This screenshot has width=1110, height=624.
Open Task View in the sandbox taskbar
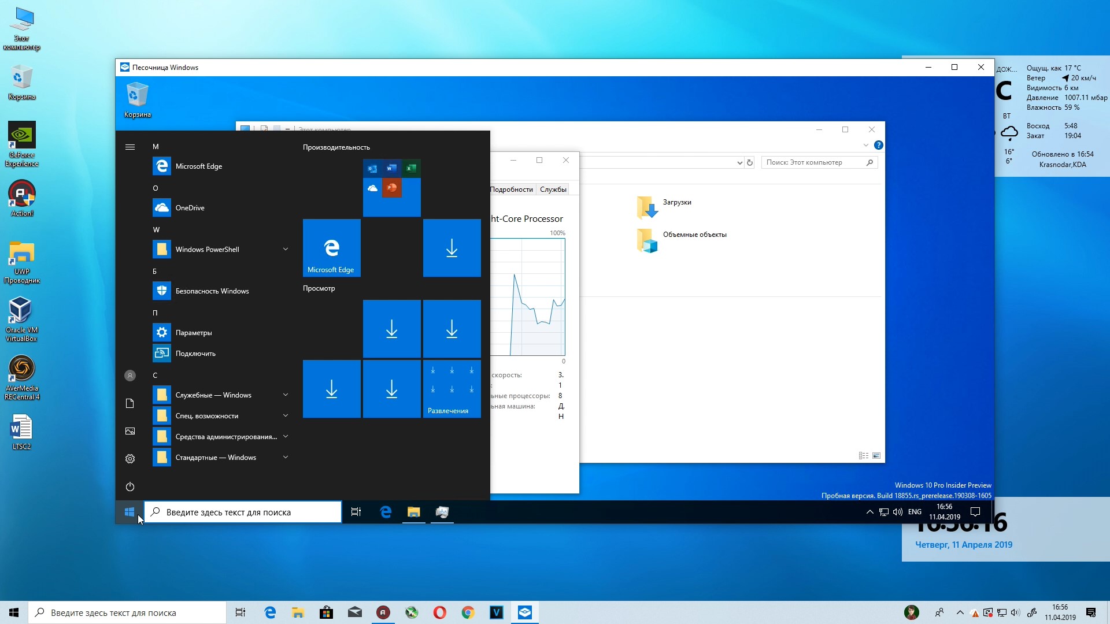tap(356, 512)
